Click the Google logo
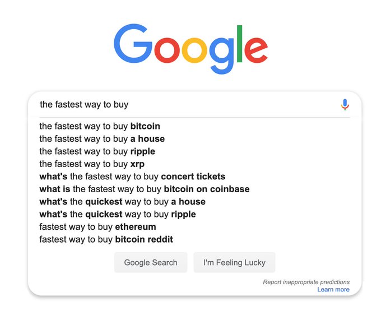 [190, 49]
